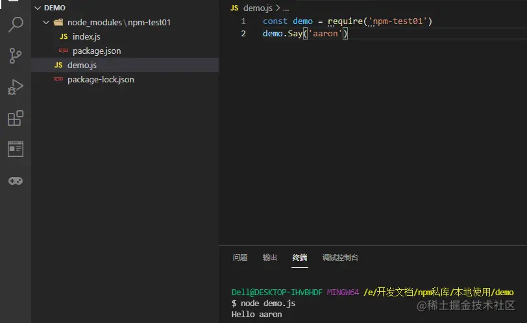527x323 pixels.
Task: Click Dell@DESKTOP-IHVBHDF in the terminal prompt
Action: click(x=276, y=293)
